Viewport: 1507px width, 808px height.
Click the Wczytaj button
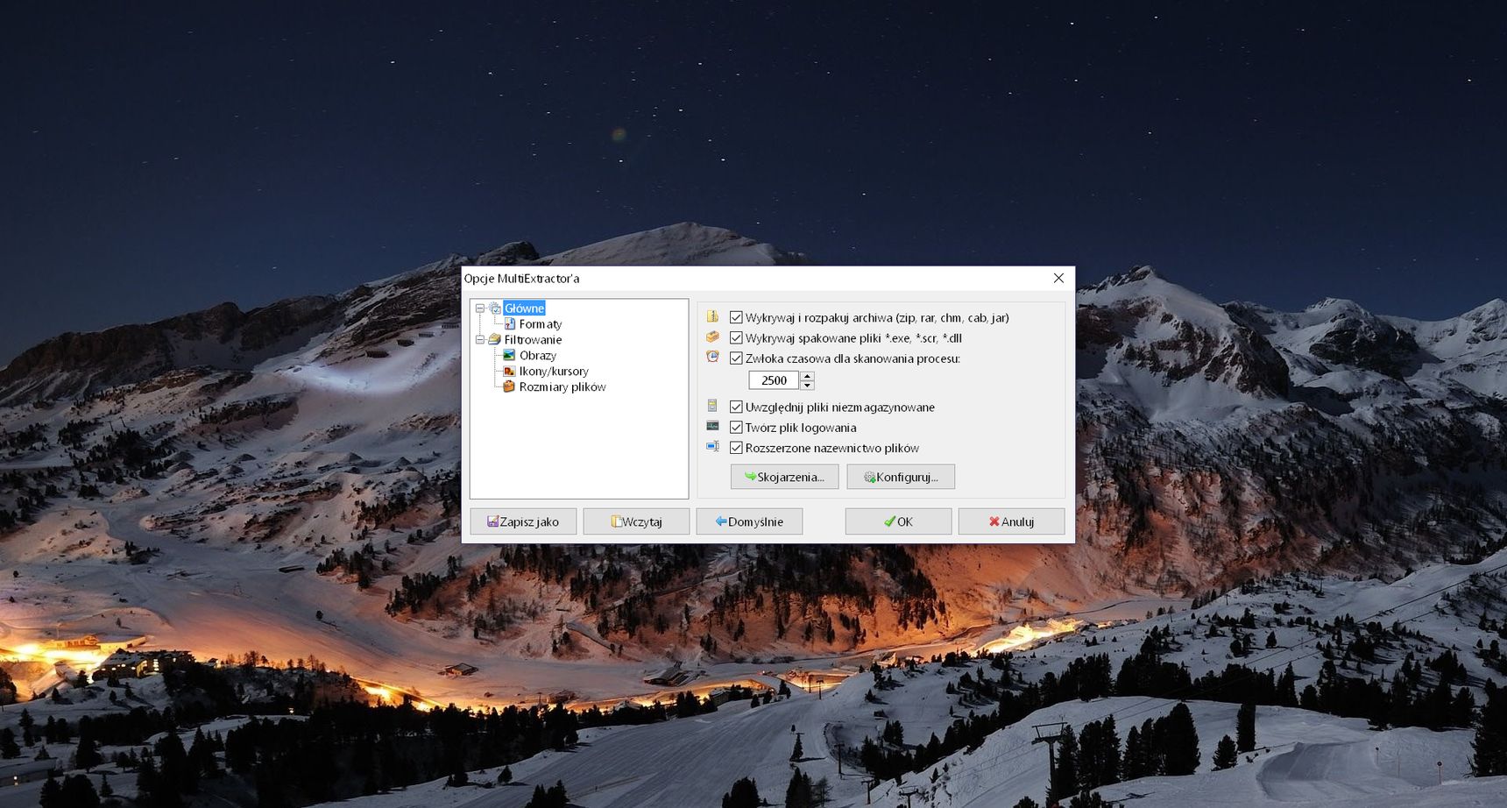point(636,521)
